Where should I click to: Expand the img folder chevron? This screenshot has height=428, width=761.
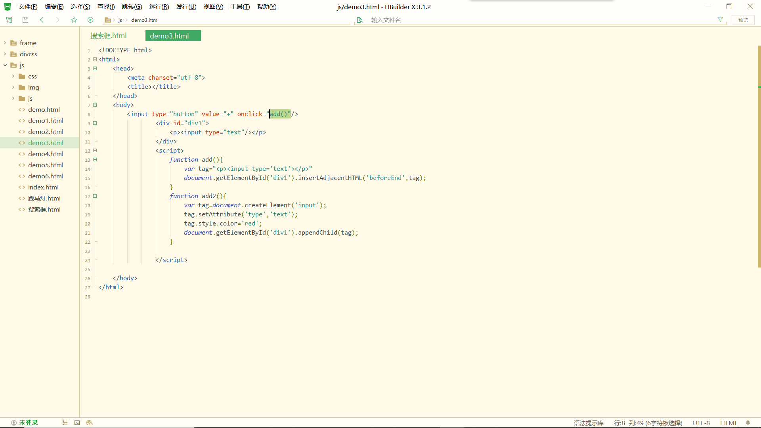tap(13, 87)
